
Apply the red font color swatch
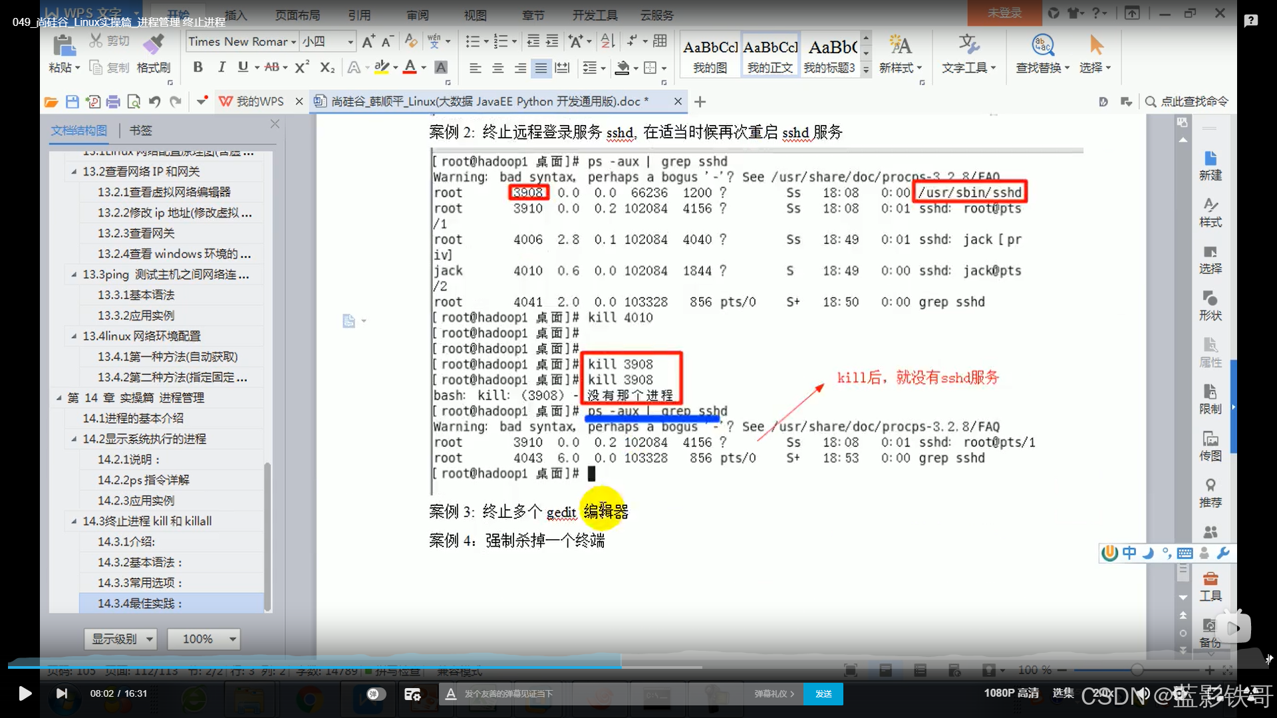pyautogui.click(x=410, y=67)
